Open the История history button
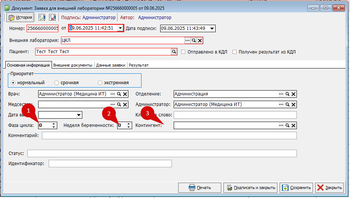Screen dimensions: 350x198 [x=20, y=17]
